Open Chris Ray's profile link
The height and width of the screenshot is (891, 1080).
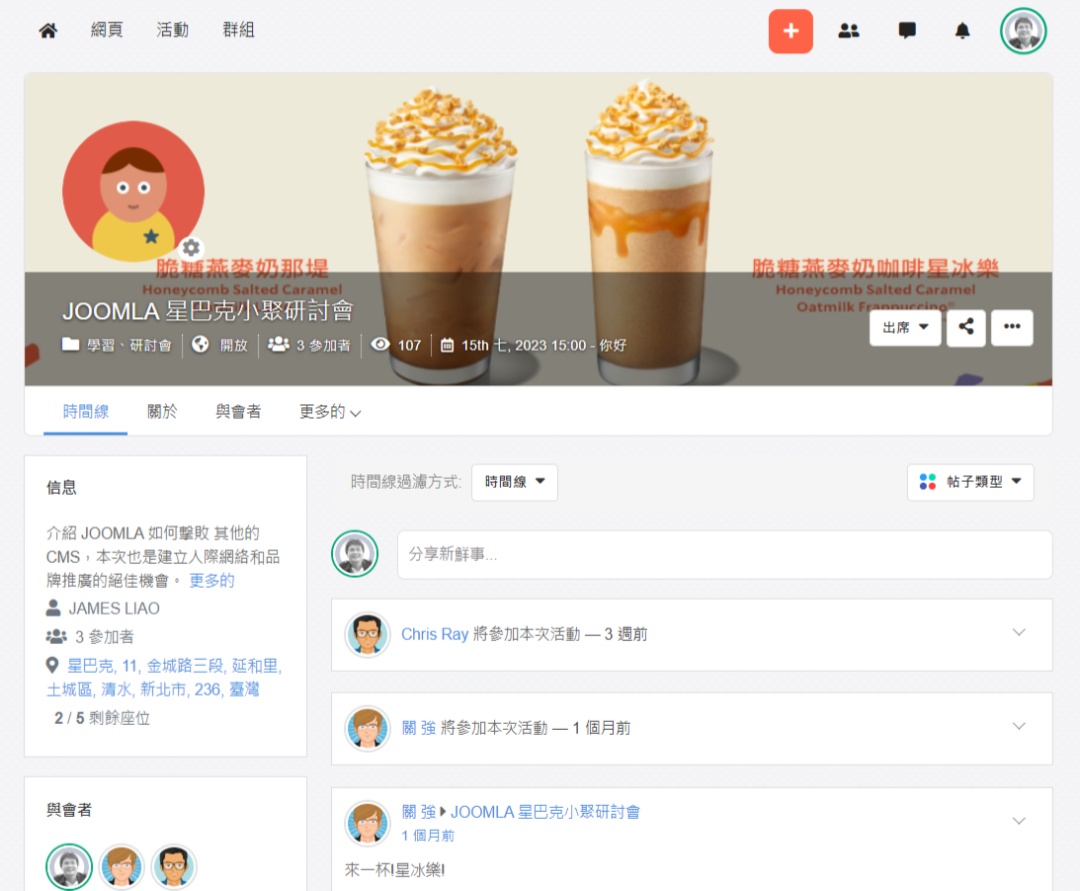[x=435, y=634]
